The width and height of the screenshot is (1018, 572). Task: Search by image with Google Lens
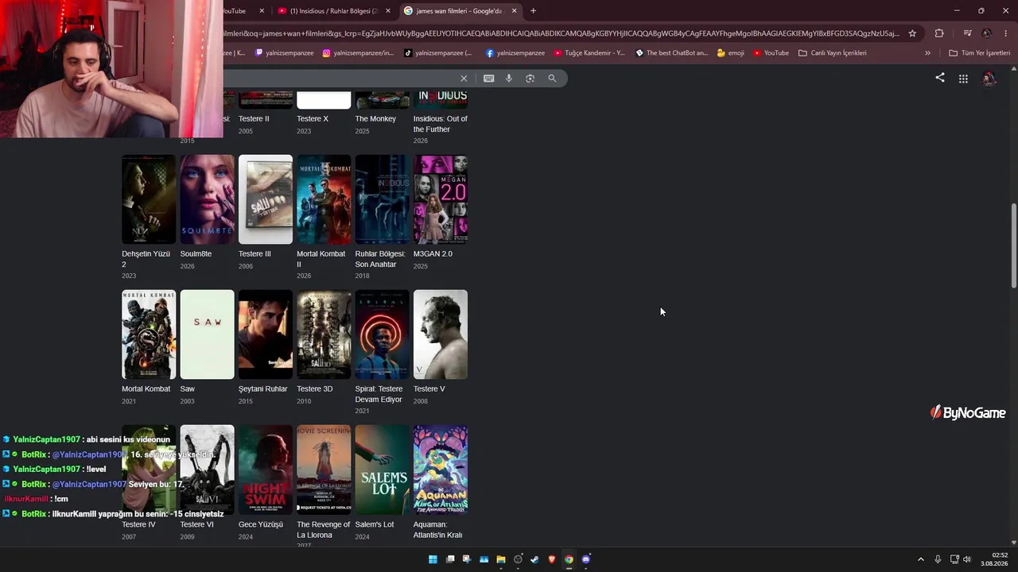point(530,78)
